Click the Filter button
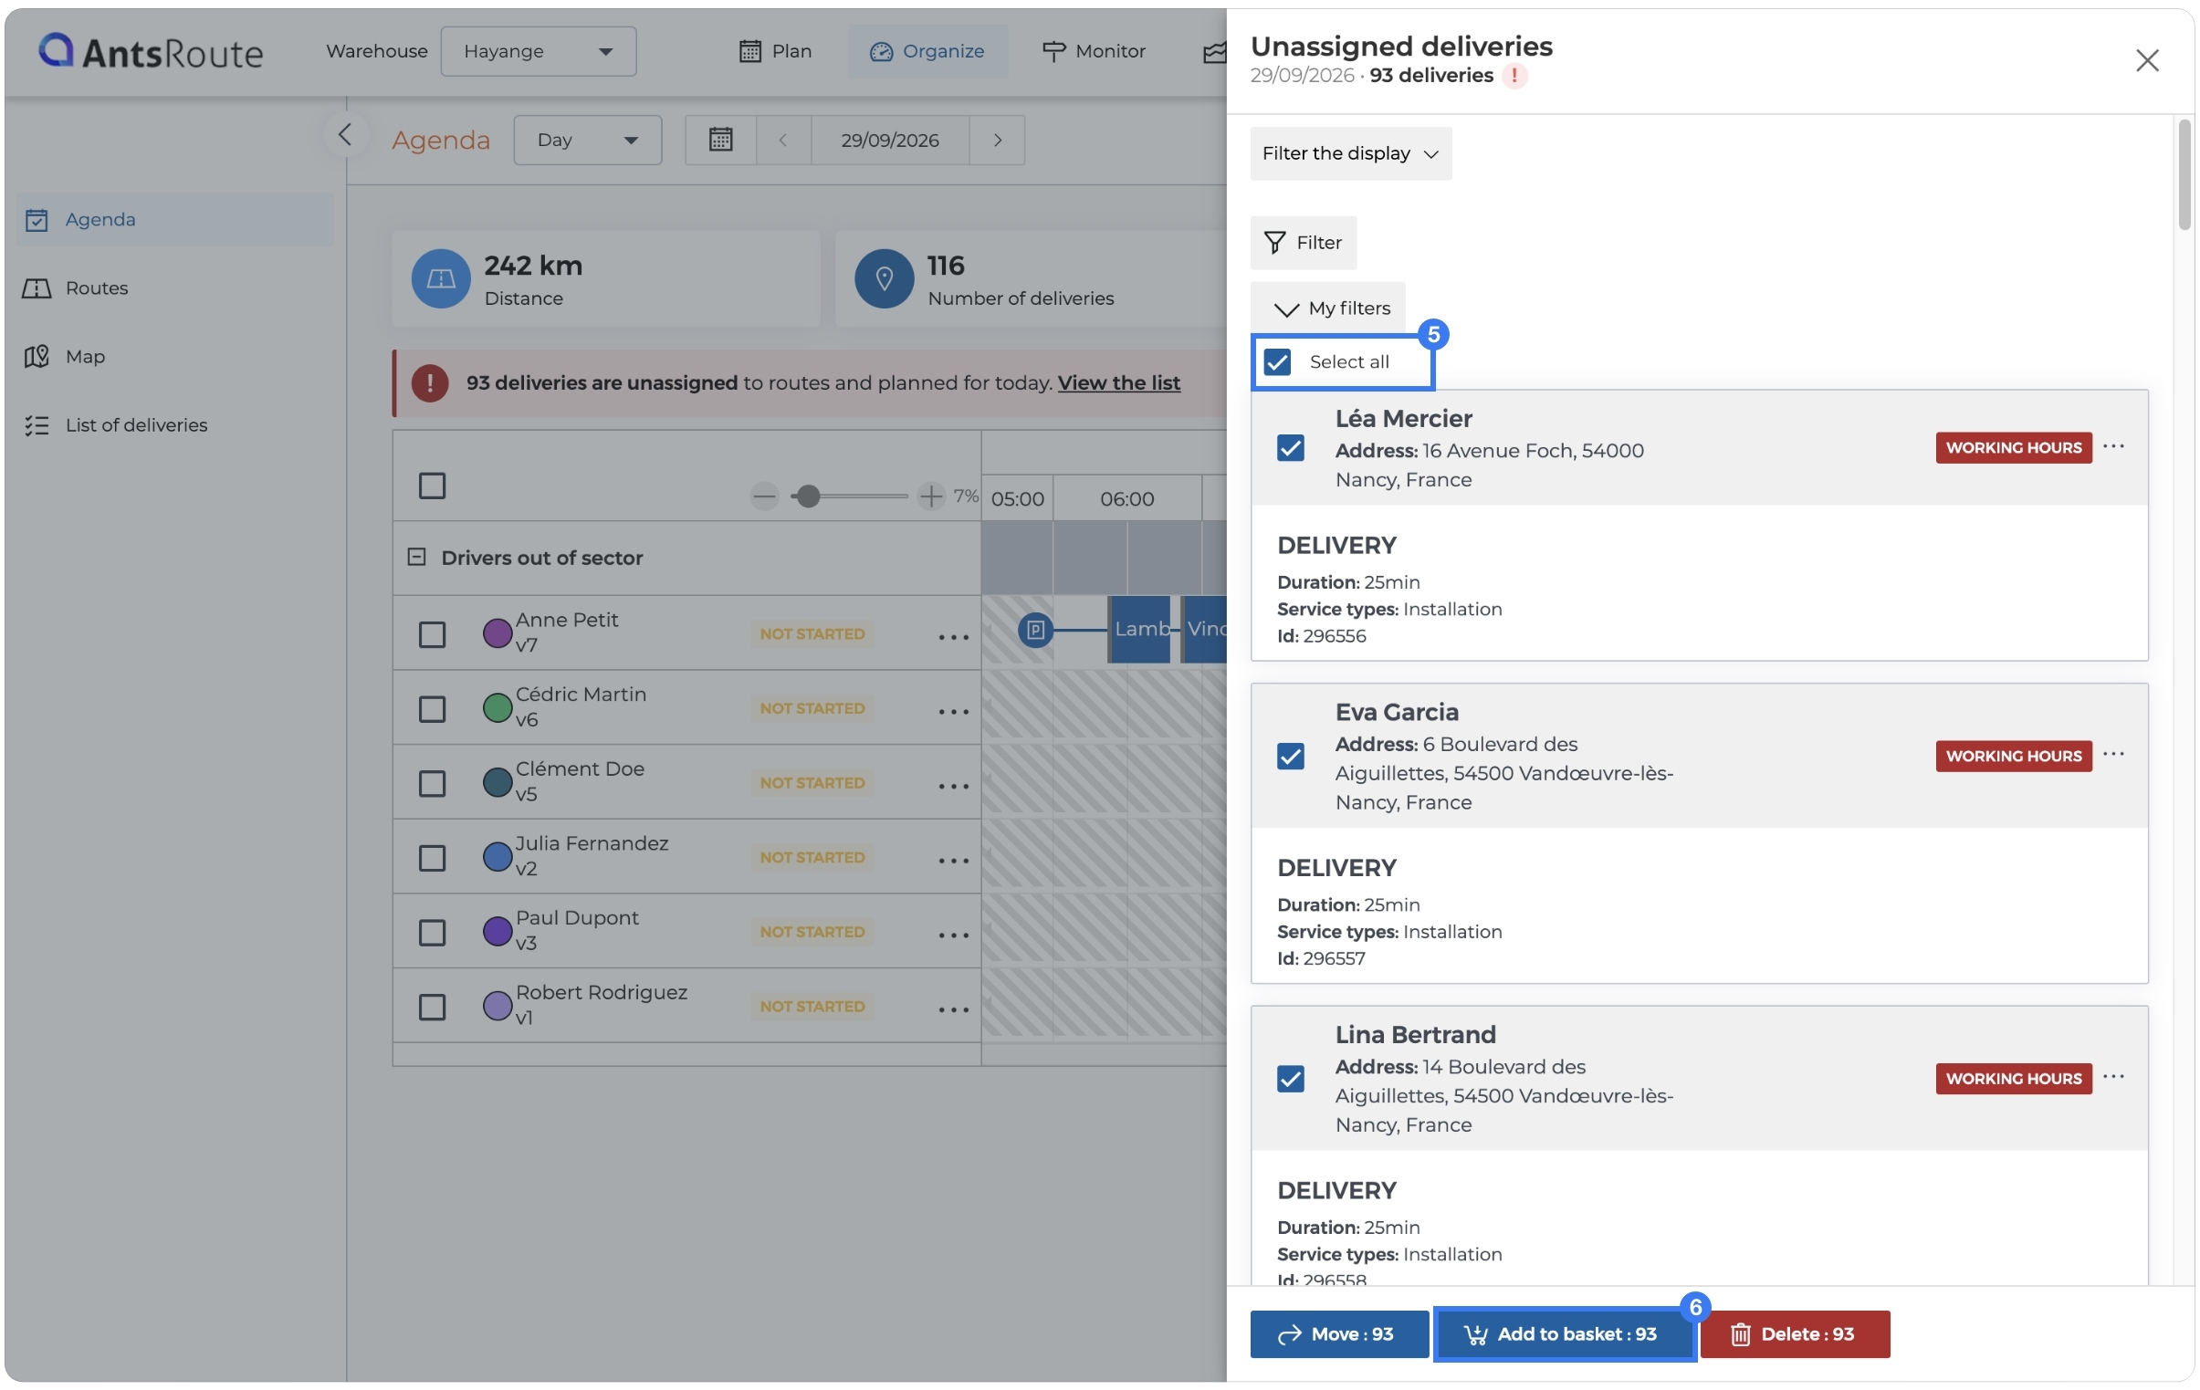Image resolution: width=2200 pixels, height=1390 pixels. [1303, 243]
